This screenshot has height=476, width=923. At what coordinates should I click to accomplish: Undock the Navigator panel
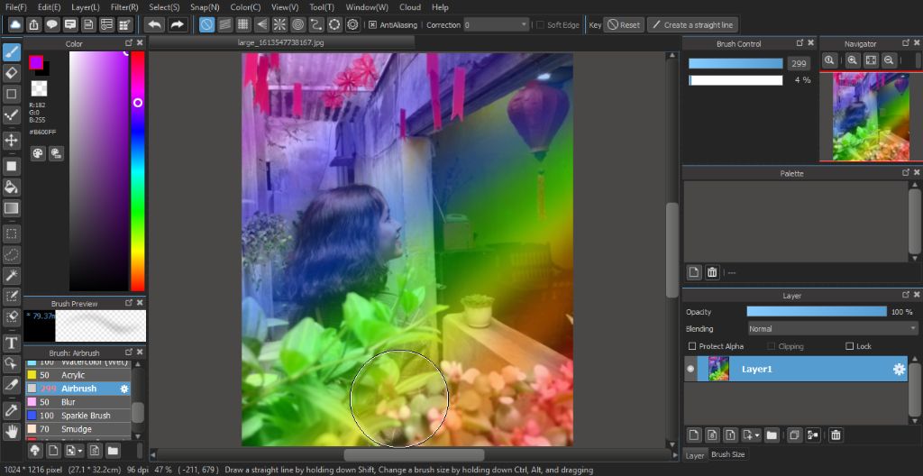coord(906,43)
